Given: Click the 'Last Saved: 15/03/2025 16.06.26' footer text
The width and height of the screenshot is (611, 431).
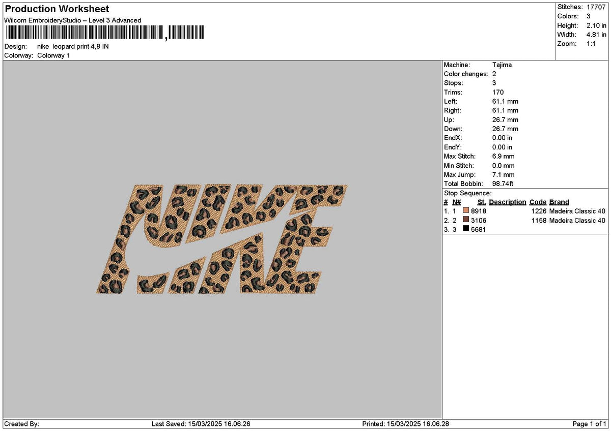Looking at the screenshot, I should pos(201,424).
